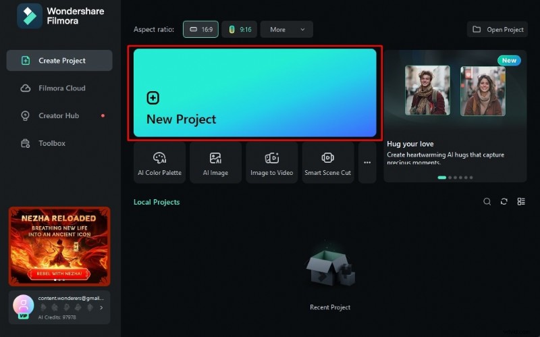Go to Creator Hub
The height and width of the screenshot is (337, 540).
[x=59, y=115]
